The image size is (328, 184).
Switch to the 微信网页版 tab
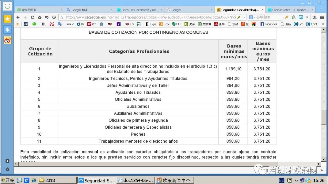(x=40, y=10)
